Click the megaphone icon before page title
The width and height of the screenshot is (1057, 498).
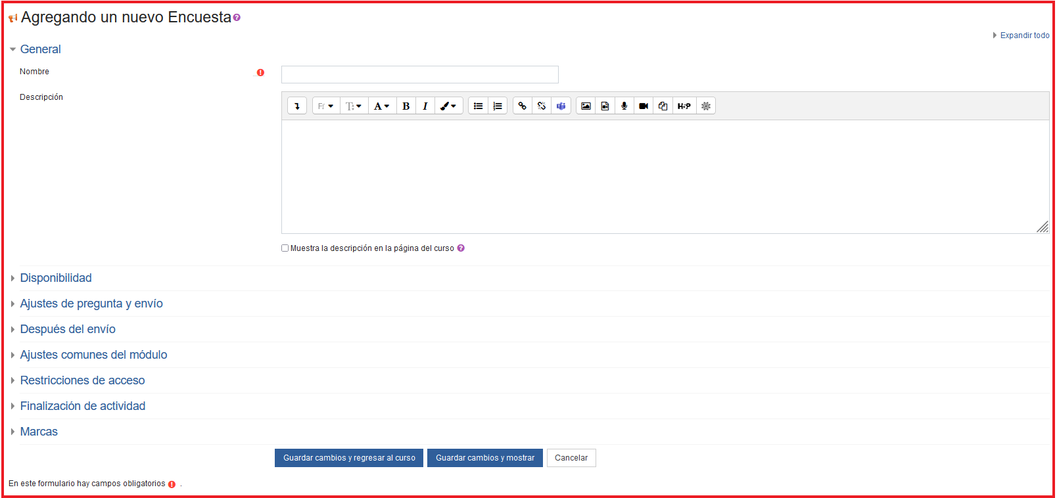13,18
